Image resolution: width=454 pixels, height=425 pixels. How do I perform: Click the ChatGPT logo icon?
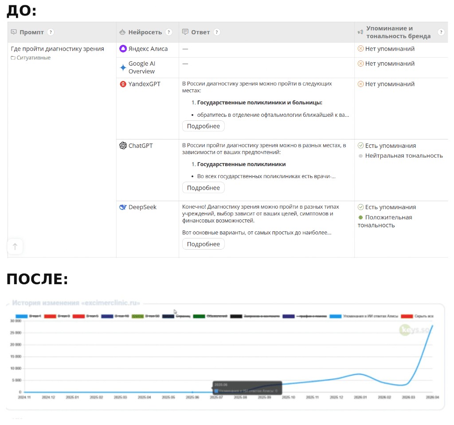pyautogui.click(x=123, y=146)
